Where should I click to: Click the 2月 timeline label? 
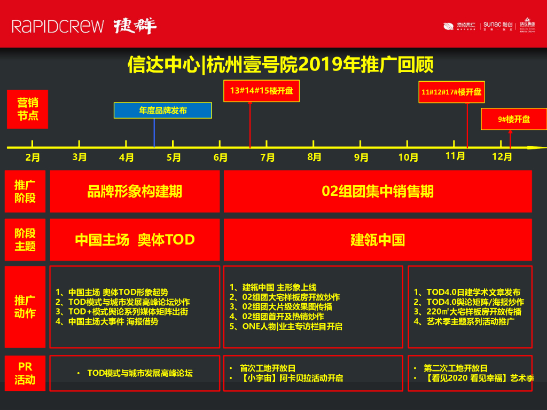click(x=33, y=157)
